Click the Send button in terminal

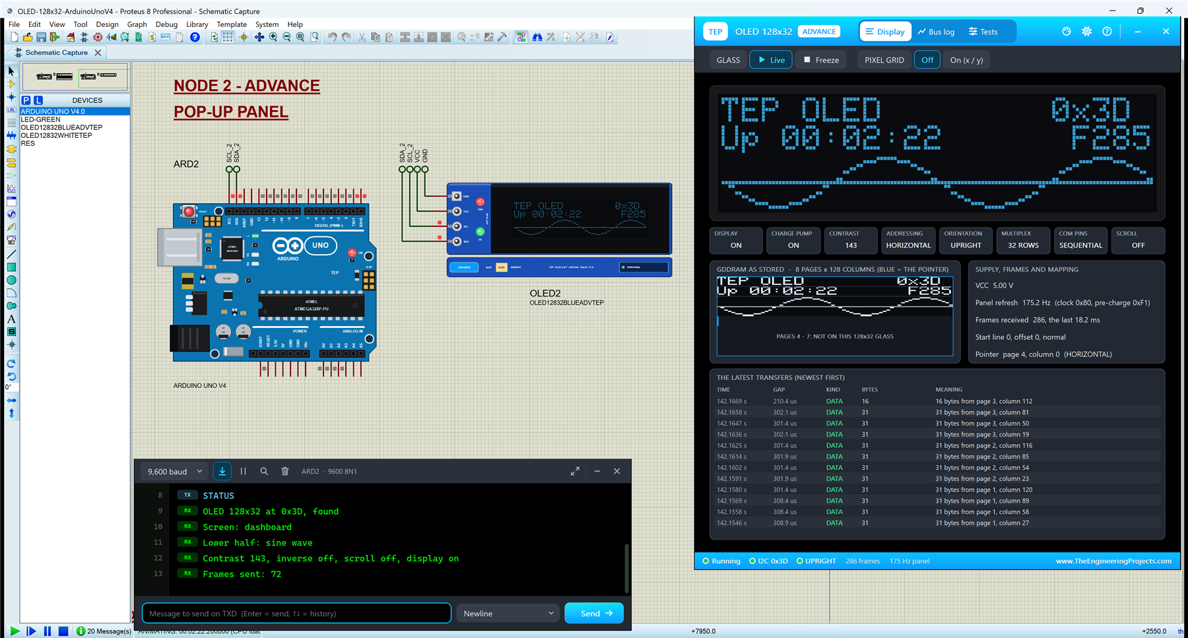coord(594,613)
